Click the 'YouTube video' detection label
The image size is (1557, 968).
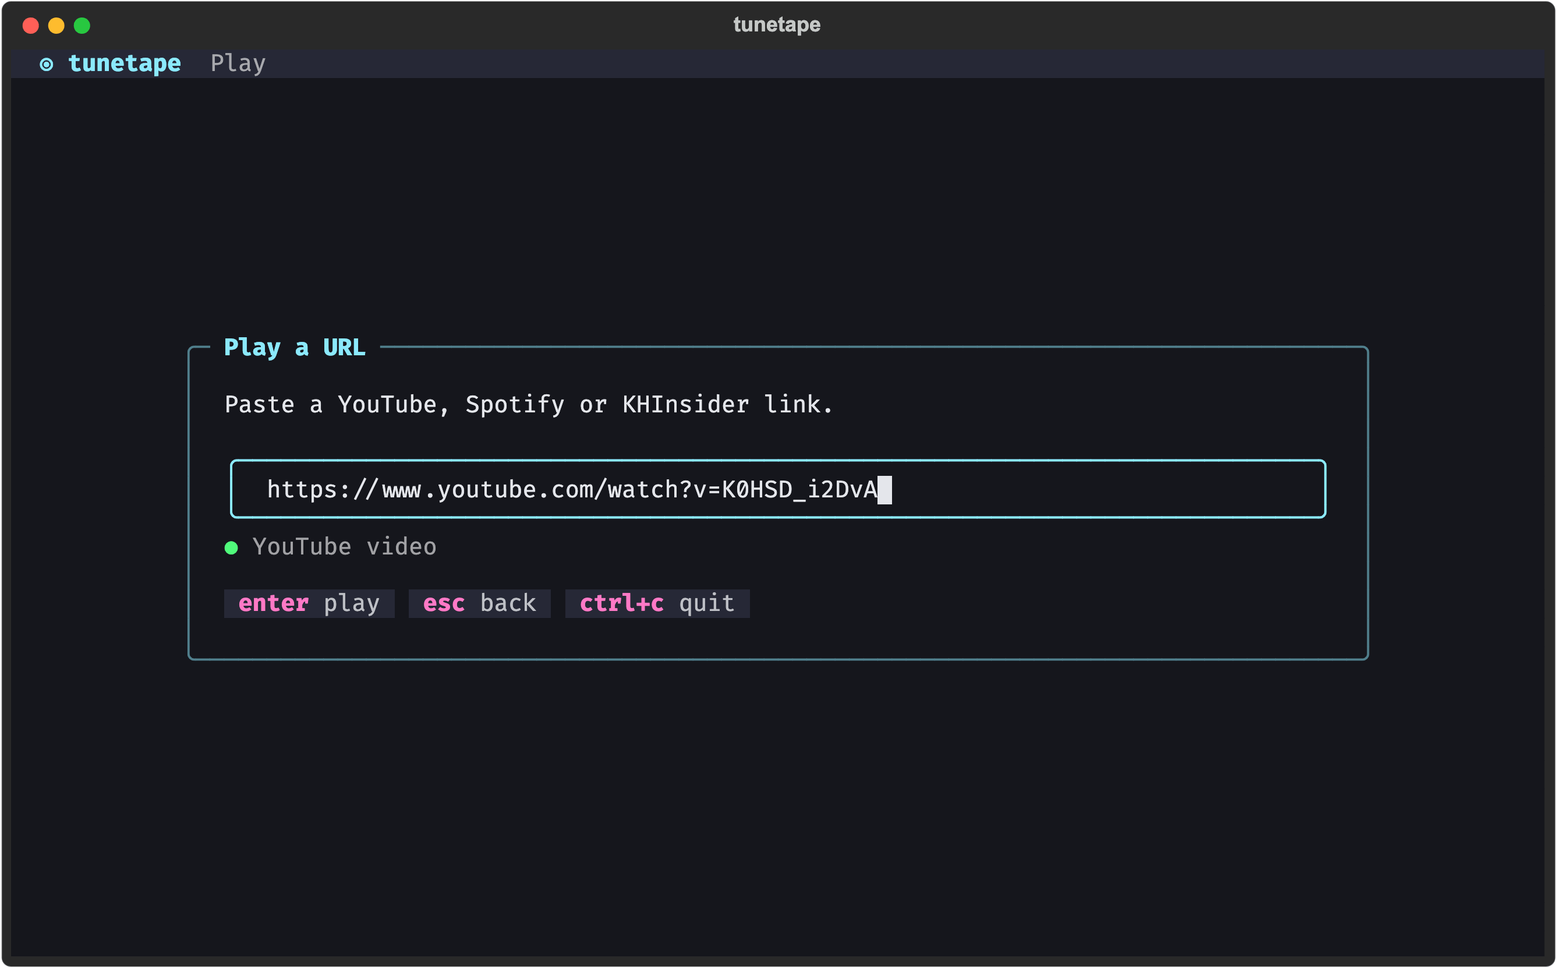(344, 547)
